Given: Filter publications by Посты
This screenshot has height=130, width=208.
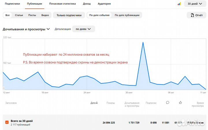Looking at the screenshot, I should point(32,15).
